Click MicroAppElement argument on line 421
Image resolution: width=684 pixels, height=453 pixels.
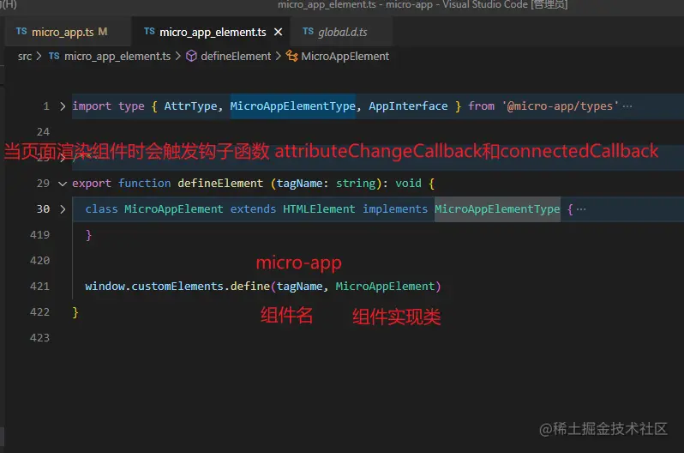[385, 287]
